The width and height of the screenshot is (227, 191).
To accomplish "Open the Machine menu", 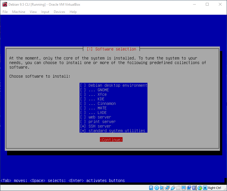I will pyautogui.click(x=19, y=12).
